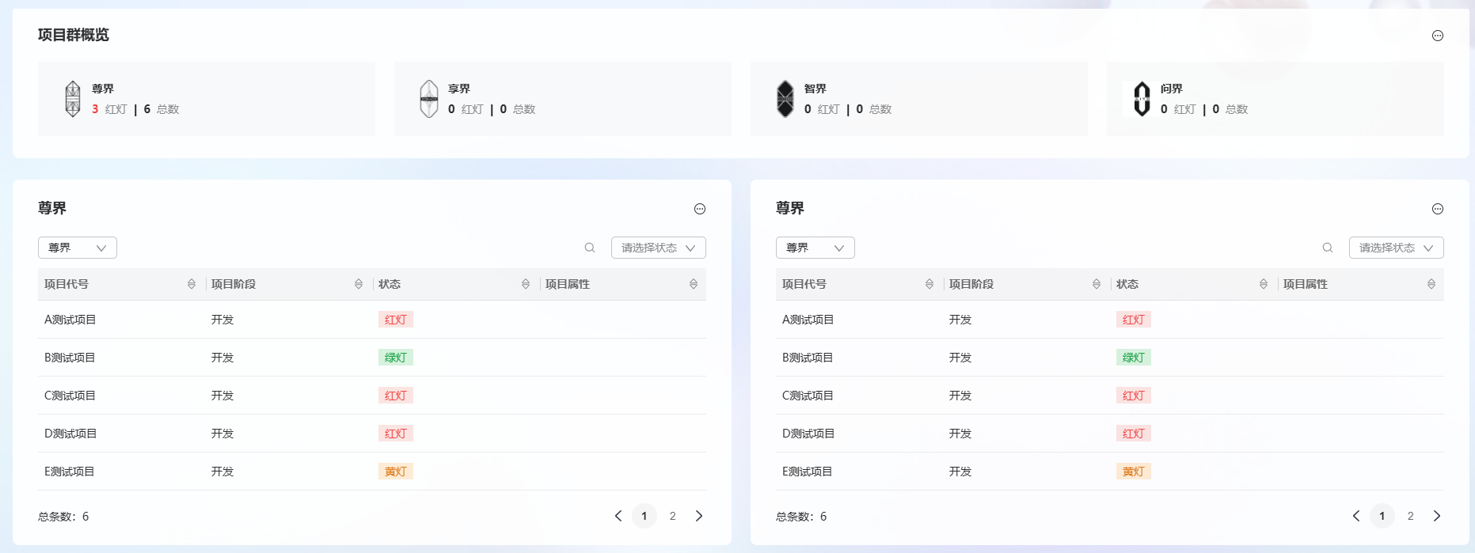Click 总条数: 6 in the left panel
This screenshot has height=553, width=1475.
[x=63, y=517]
